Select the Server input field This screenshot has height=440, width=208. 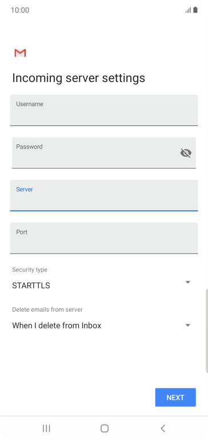[x=104, y=195]
